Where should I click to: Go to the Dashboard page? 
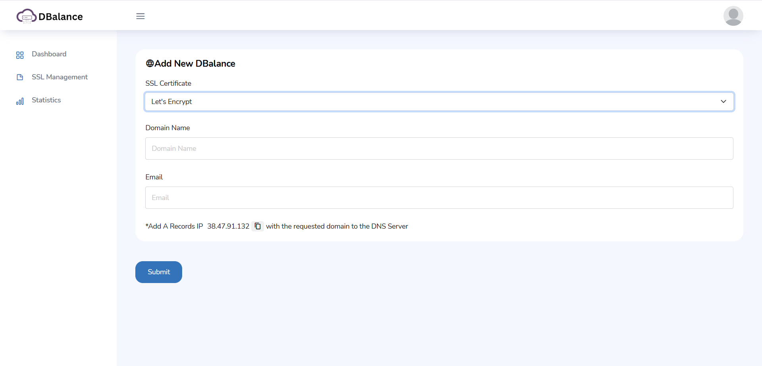coord(49,54)
